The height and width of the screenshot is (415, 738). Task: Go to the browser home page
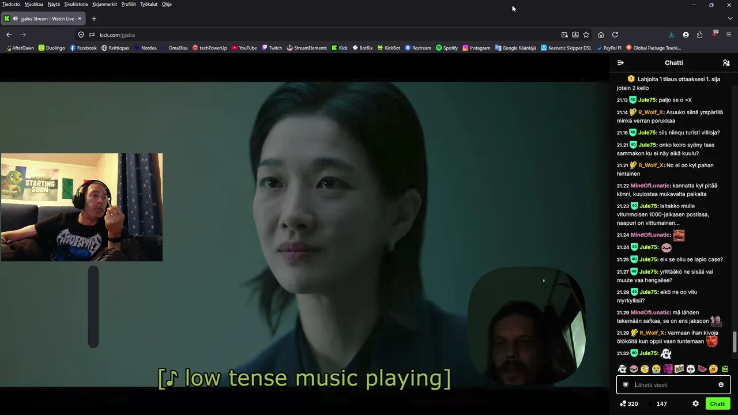tap(601, 35)
